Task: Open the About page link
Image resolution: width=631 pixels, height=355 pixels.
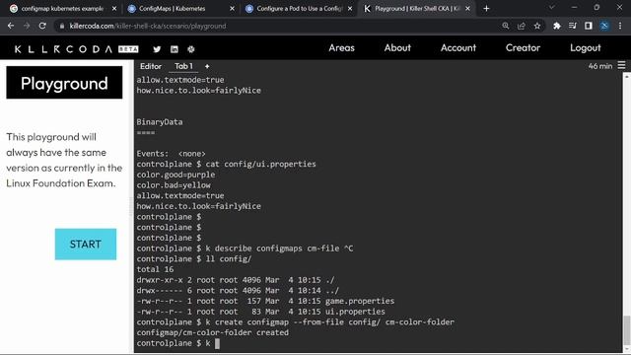Action: [397, 48]
